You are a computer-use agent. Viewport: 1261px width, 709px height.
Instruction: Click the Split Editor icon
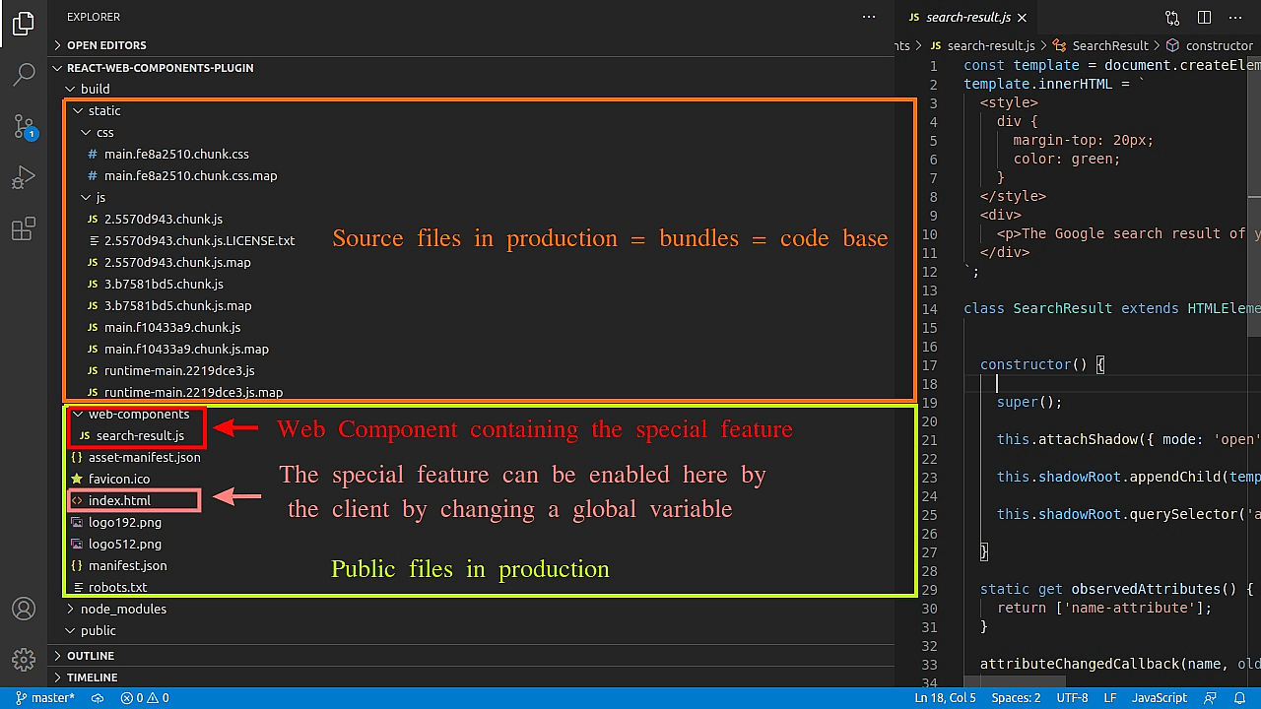coord(1203,17)
